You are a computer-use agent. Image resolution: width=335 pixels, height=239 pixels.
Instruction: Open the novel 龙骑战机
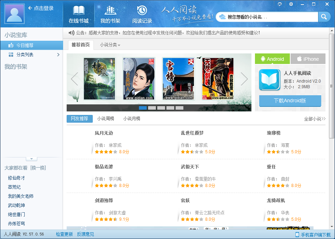[x=276, y=200]
